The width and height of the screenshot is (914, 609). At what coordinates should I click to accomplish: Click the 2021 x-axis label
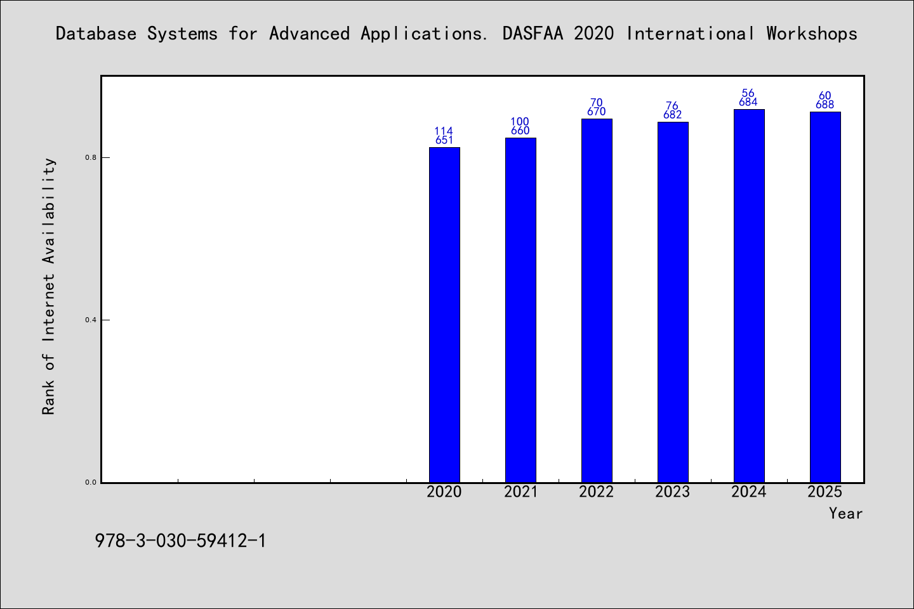pos(520,492)
